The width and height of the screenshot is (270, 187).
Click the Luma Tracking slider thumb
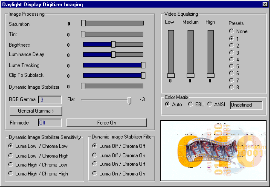point(143,65)
